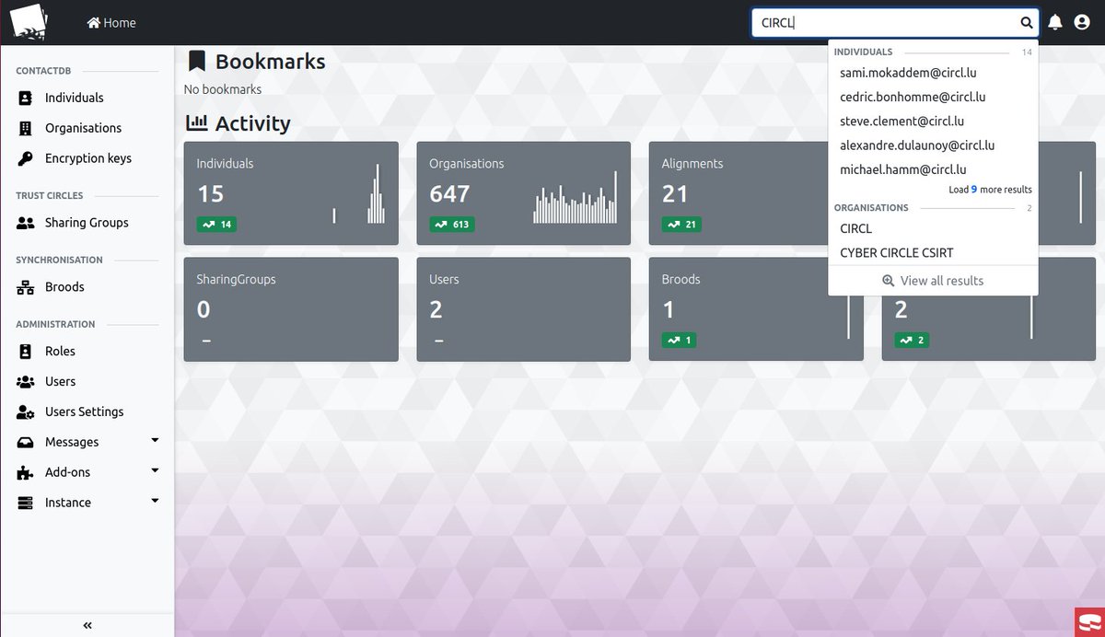This screenshot has height=637, width=1105.
Task: Click the green 2 trend badge
Action: pos(912,340)
